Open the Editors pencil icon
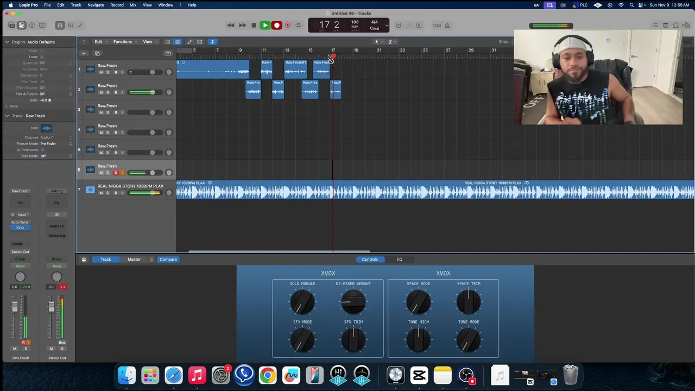695x391 pixels. tap(80, 25)
